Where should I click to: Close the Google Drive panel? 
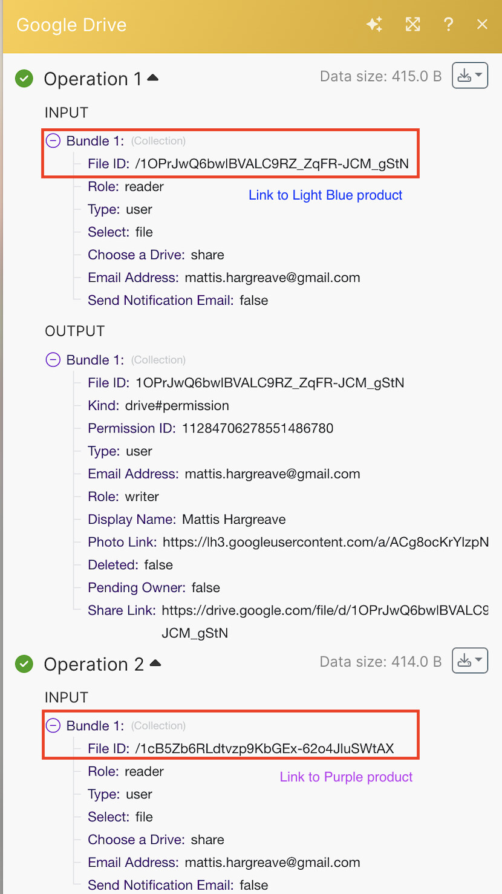point(482,25)
